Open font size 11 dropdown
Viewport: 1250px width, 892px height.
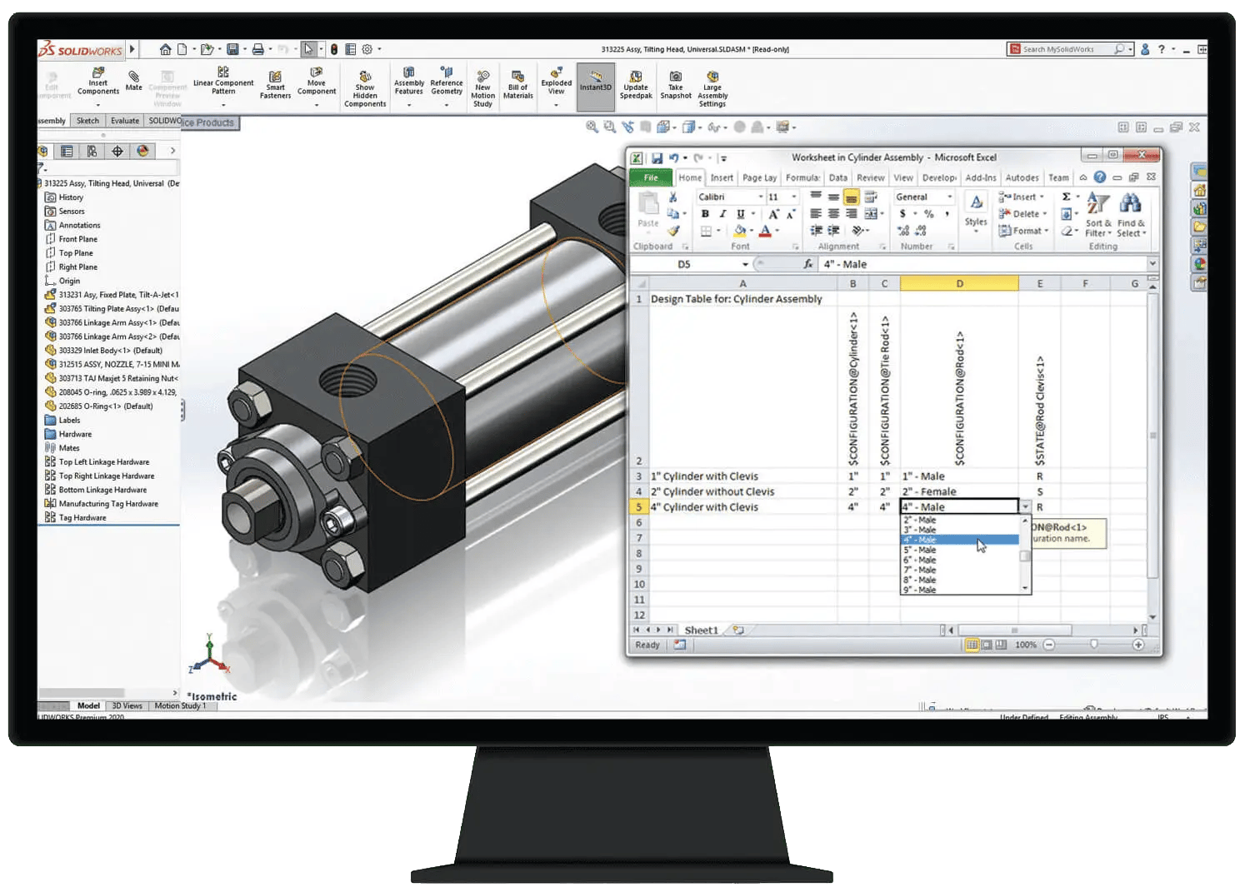click(x=793, y=197)
